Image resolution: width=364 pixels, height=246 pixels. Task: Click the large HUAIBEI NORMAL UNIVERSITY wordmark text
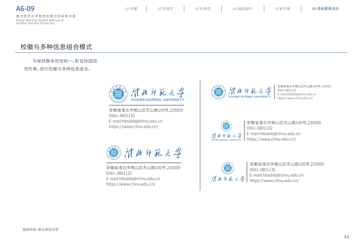[157, 100]
